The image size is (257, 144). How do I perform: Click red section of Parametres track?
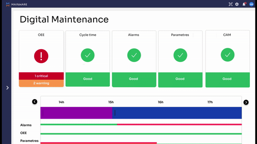click(x=99, y=143)
